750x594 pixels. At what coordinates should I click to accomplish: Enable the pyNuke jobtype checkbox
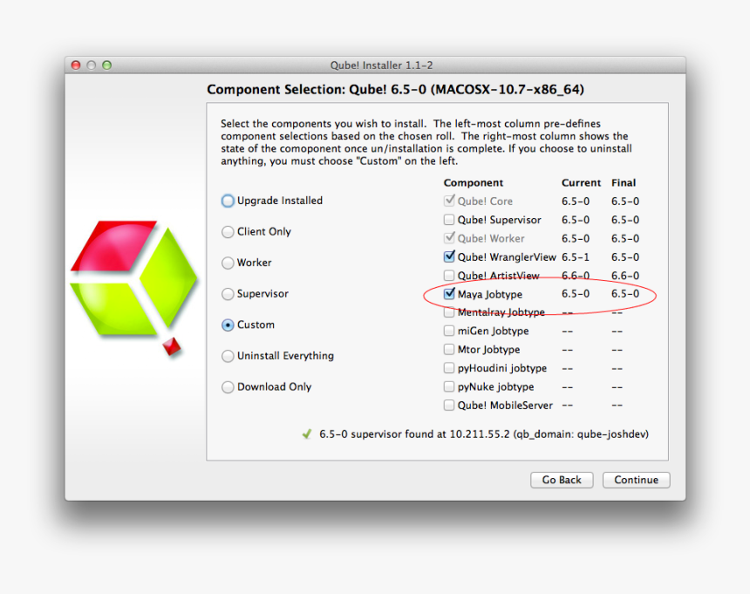click(x=448, y=386)
